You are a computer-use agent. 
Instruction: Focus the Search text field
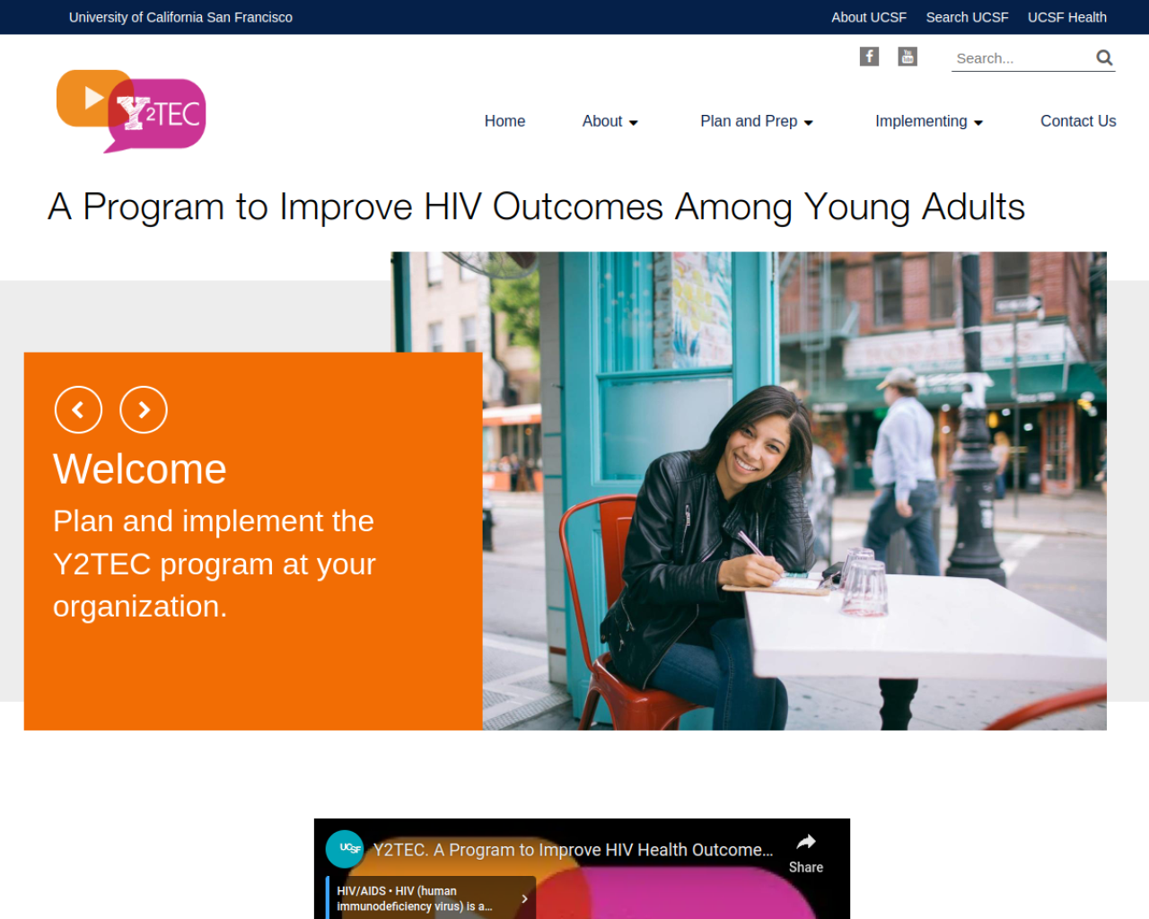click(x=1023, y=58)
